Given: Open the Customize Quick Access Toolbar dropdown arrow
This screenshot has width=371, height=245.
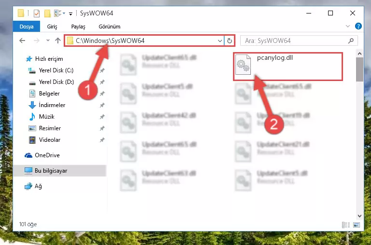Looking at the screenshot, I should (70, 14).
